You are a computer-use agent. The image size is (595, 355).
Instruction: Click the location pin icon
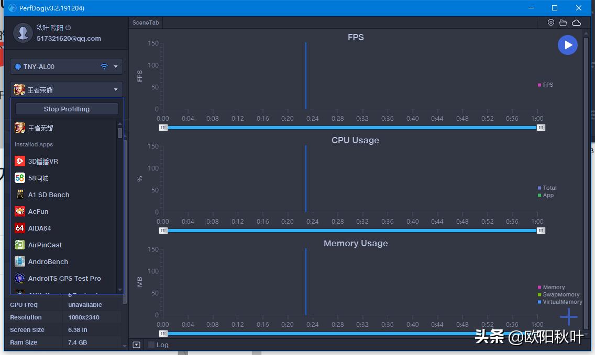550,22
